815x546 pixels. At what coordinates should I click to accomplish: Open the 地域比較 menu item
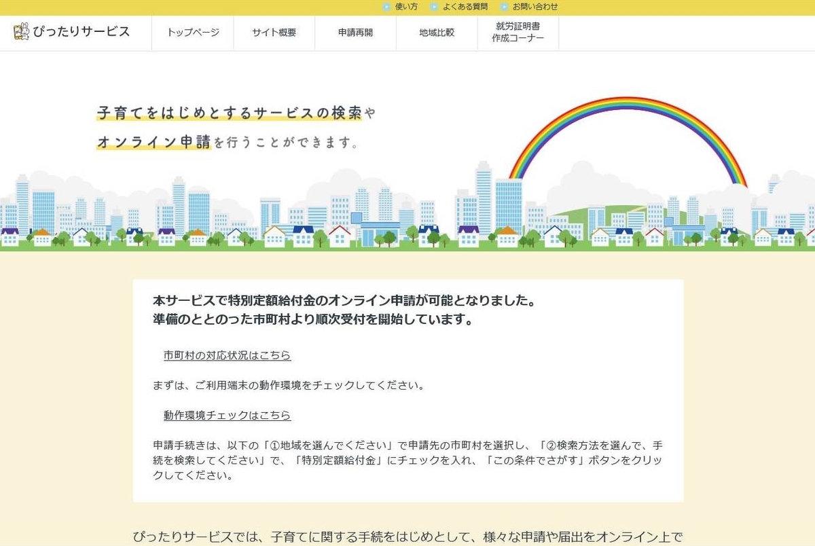point(437,33)
